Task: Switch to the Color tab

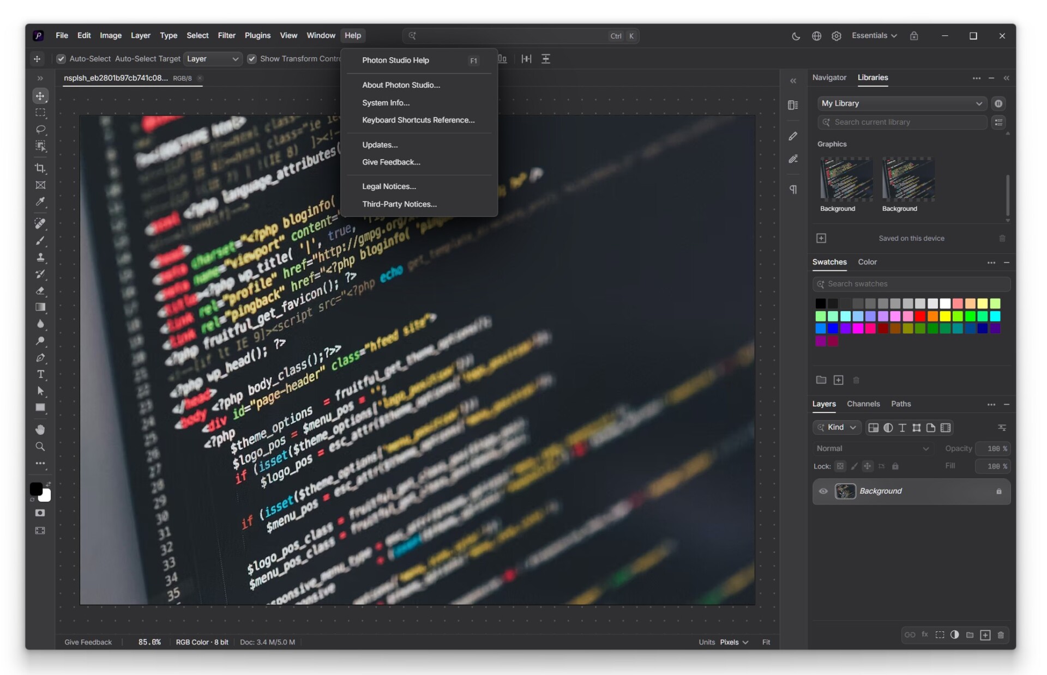Action: coord(867,262)
